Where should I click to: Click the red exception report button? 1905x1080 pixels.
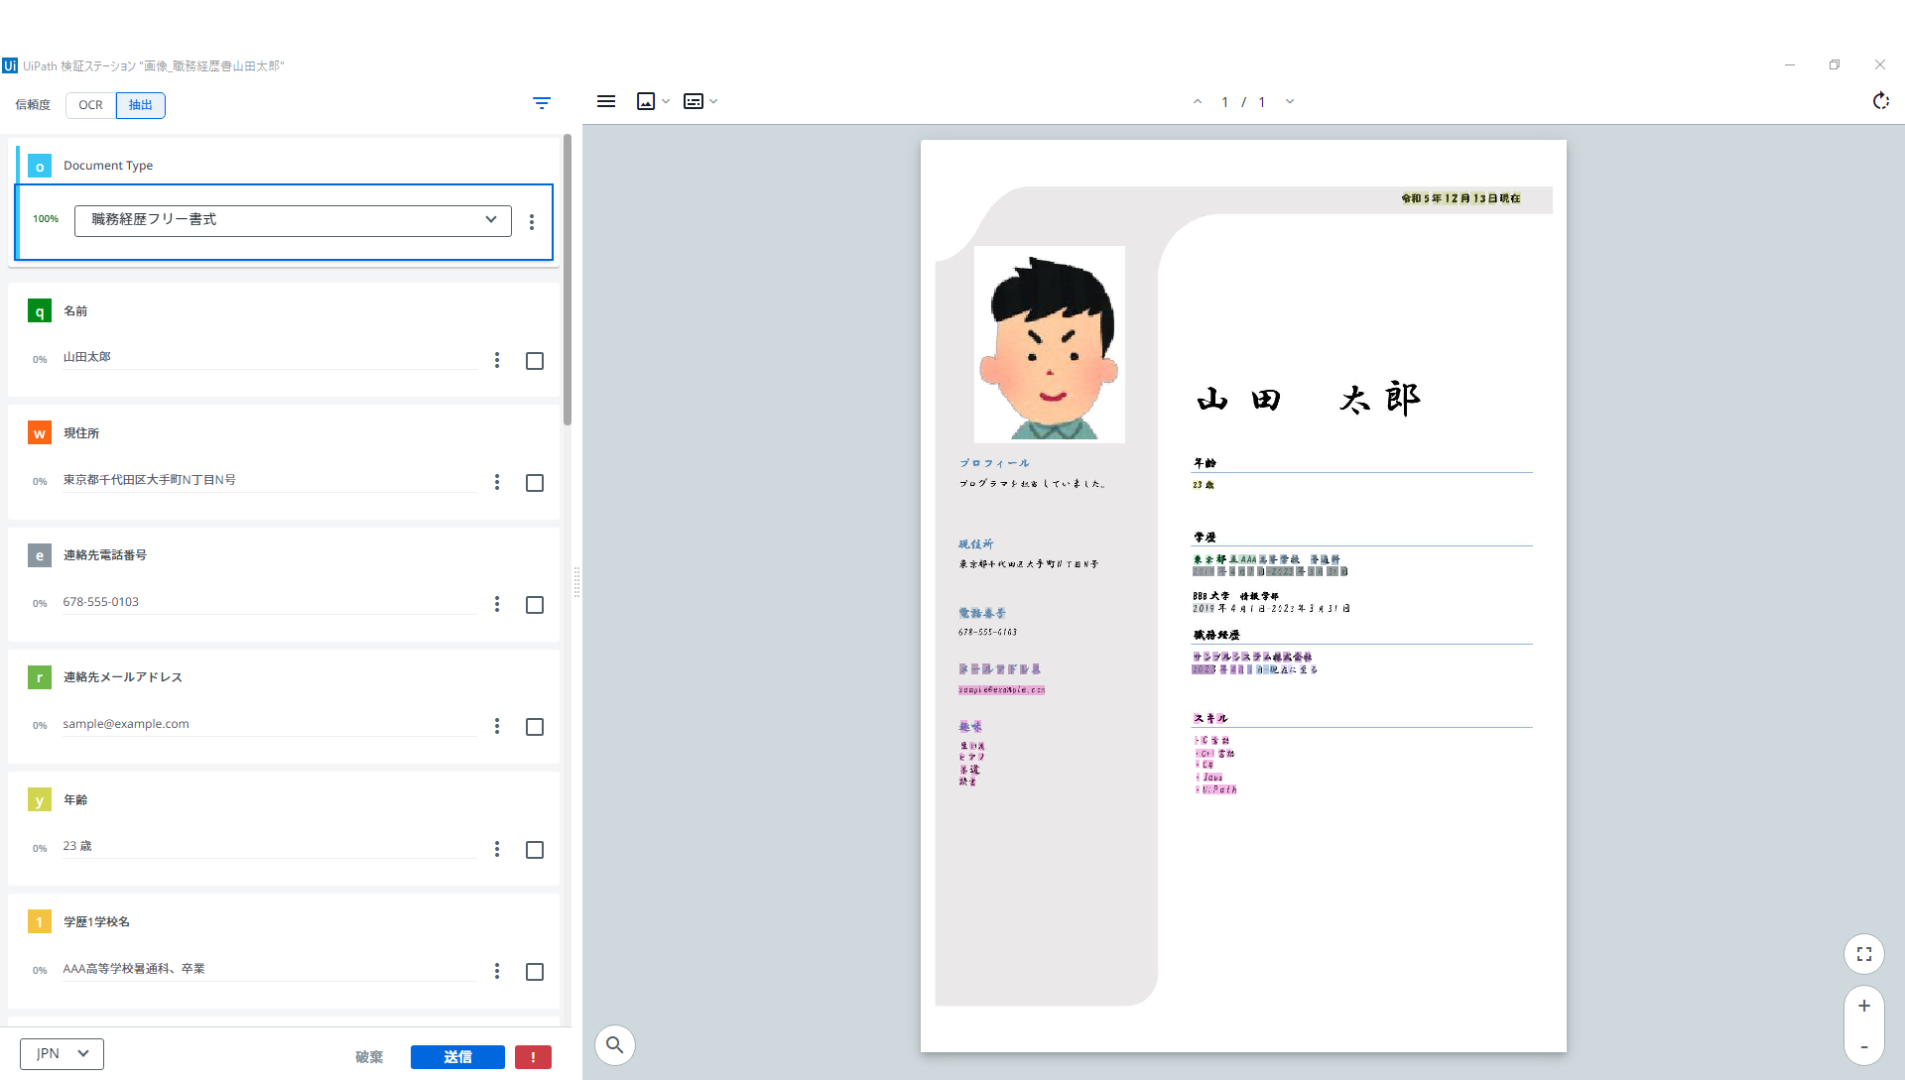[x=533, y=1057]
